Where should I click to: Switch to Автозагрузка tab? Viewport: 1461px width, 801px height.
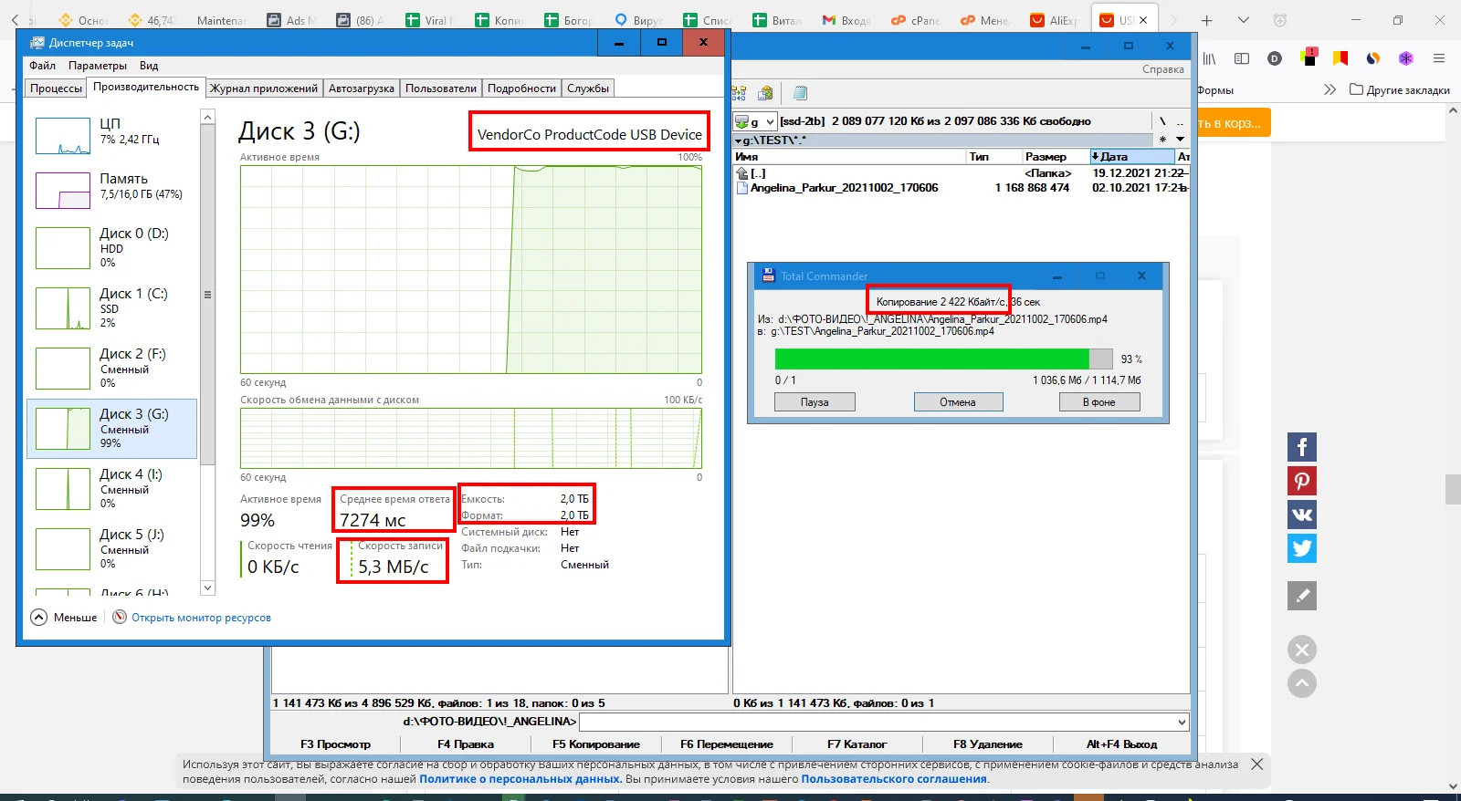tap(362, 88)
